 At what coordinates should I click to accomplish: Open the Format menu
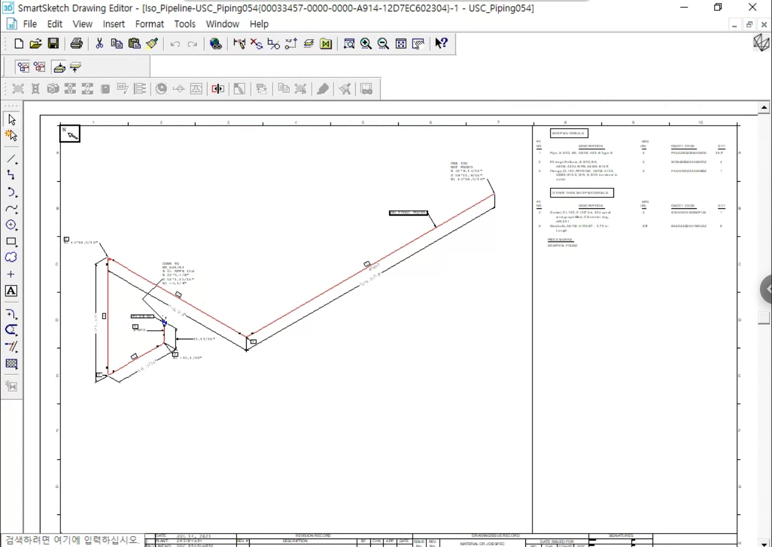pos(150,24)
